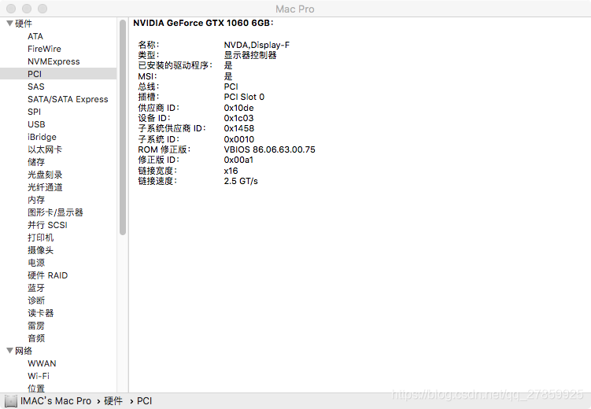Select 蓝牙 Bluetooth entry
This screenshot has height=409, width=591.
(36, 288)
